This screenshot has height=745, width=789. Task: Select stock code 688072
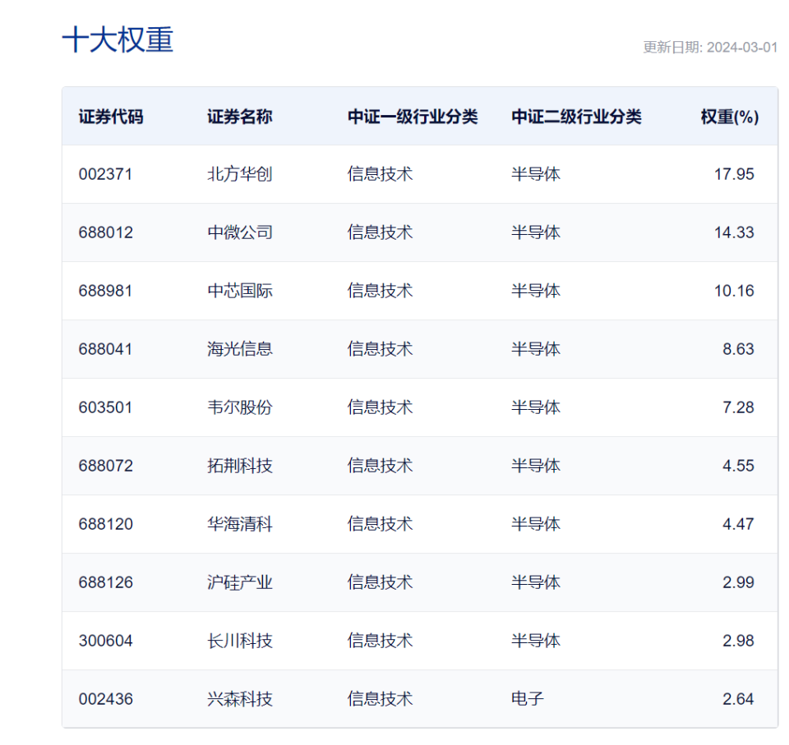[106, 466]
